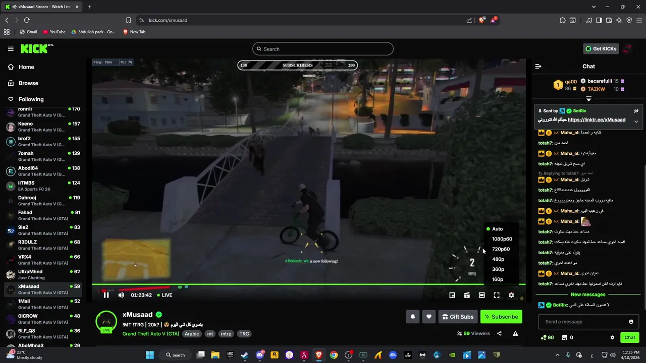Toggle follow heart button for xMusaad
This screenshot has height=363, width=646.
(429, 317)
